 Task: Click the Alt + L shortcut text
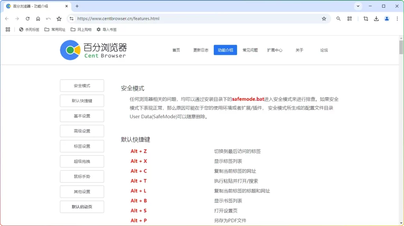138,191
